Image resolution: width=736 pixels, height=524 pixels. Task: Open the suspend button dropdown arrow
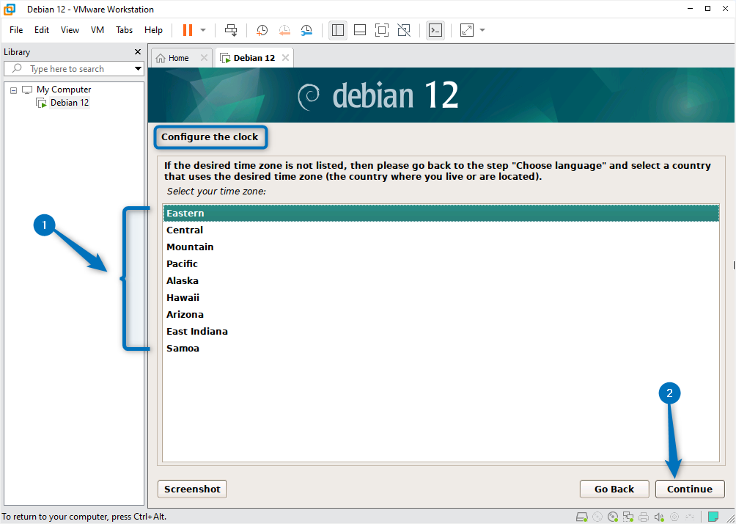(x=202, y=30)
